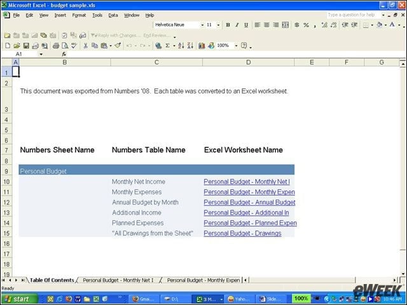Toggle italic formatting
This screenshot has height=305, width=407.
[x=237, y=25]
